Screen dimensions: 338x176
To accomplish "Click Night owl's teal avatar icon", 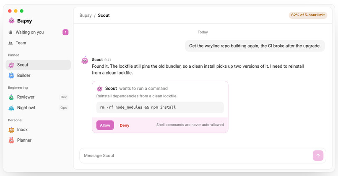I will (x=11, y=108).
